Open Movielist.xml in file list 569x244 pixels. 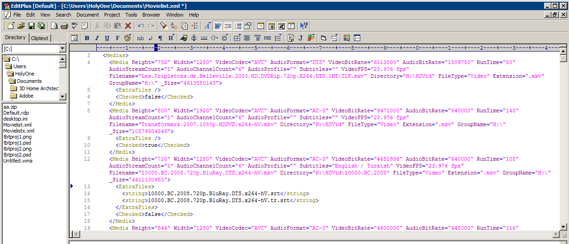(18, 125)
